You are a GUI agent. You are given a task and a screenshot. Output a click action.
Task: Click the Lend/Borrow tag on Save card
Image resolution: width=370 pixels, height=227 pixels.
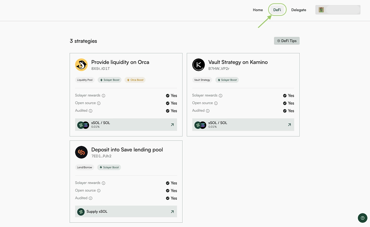point(84,167)
